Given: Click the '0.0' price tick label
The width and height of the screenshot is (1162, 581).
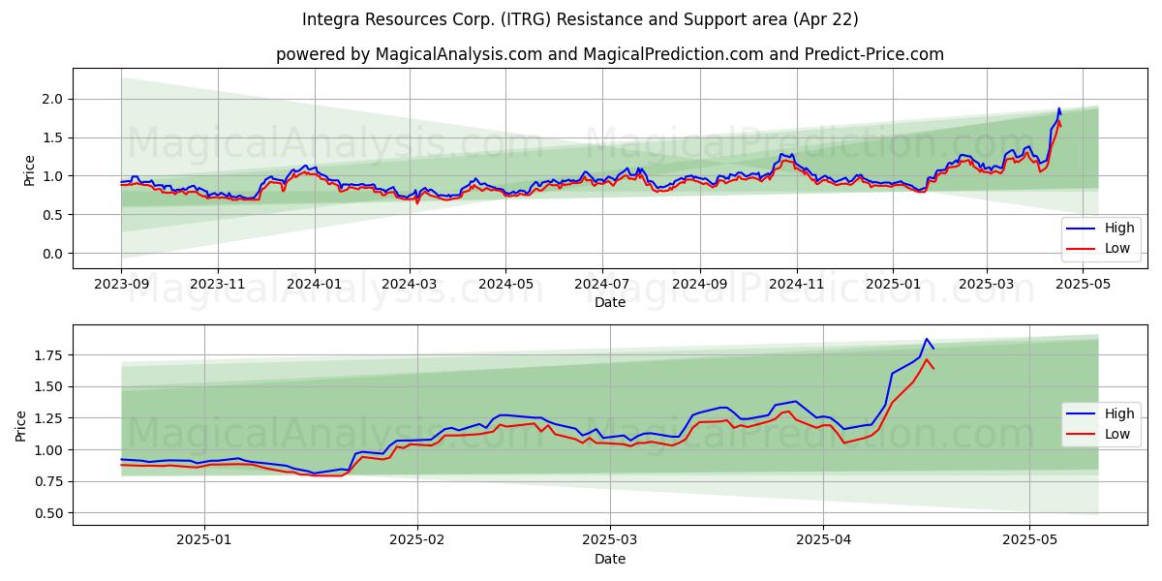Looking at the screenshot, I should tap(53, 254).
